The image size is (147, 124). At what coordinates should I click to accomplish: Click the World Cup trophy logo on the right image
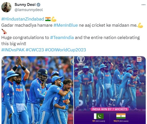[x=81, y=61]
